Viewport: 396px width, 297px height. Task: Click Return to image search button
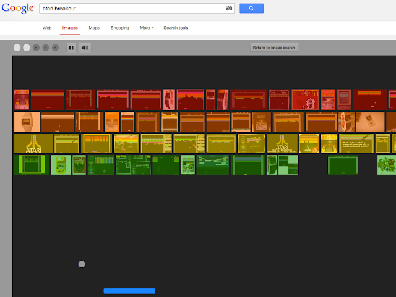click(273, 48)
